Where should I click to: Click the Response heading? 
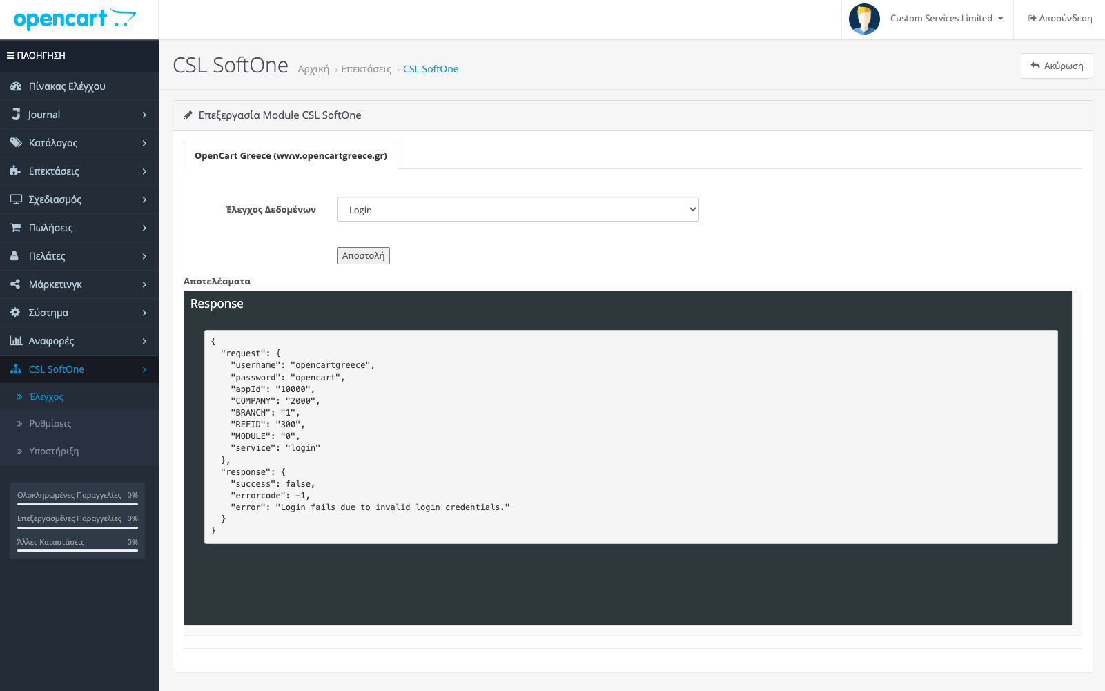pyautogui.click(x=217, y=304)
